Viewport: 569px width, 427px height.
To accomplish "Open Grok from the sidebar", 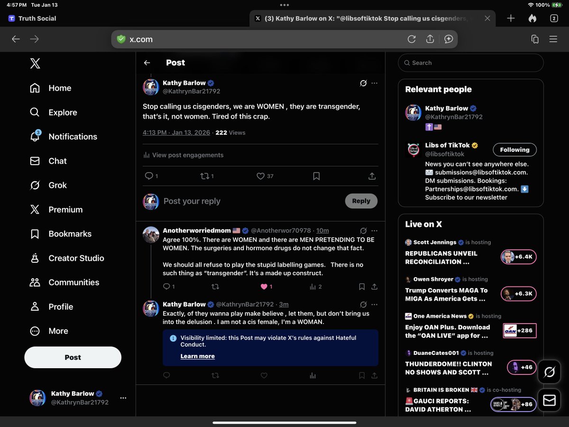I will coord(57,185).
